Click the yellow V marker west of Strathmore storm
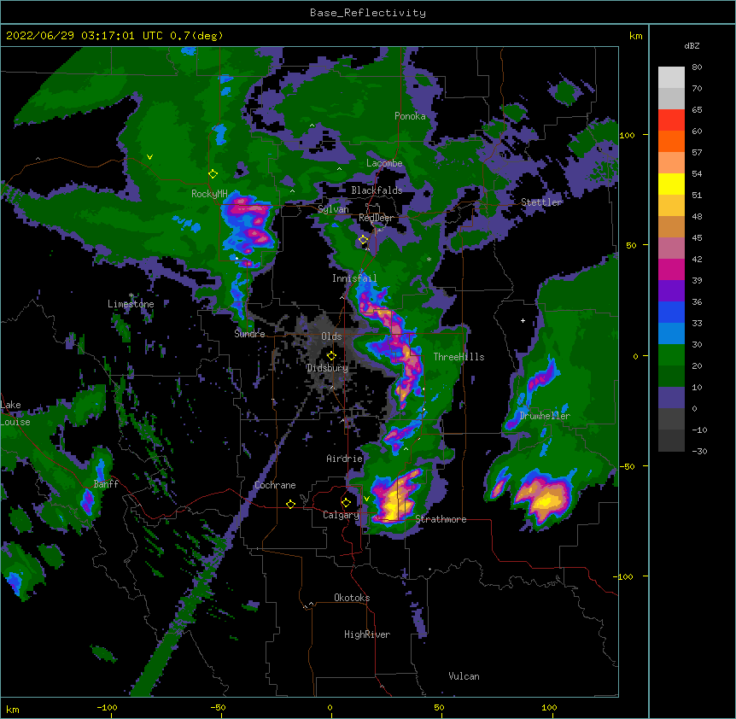The width and height of the screenshot is (736, 719). [x=366, y=499]
